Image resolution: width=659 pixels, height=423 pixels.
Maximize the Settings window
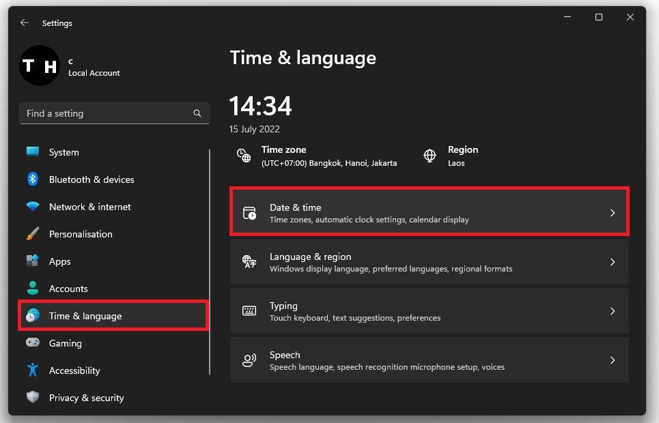click(599, 17)
